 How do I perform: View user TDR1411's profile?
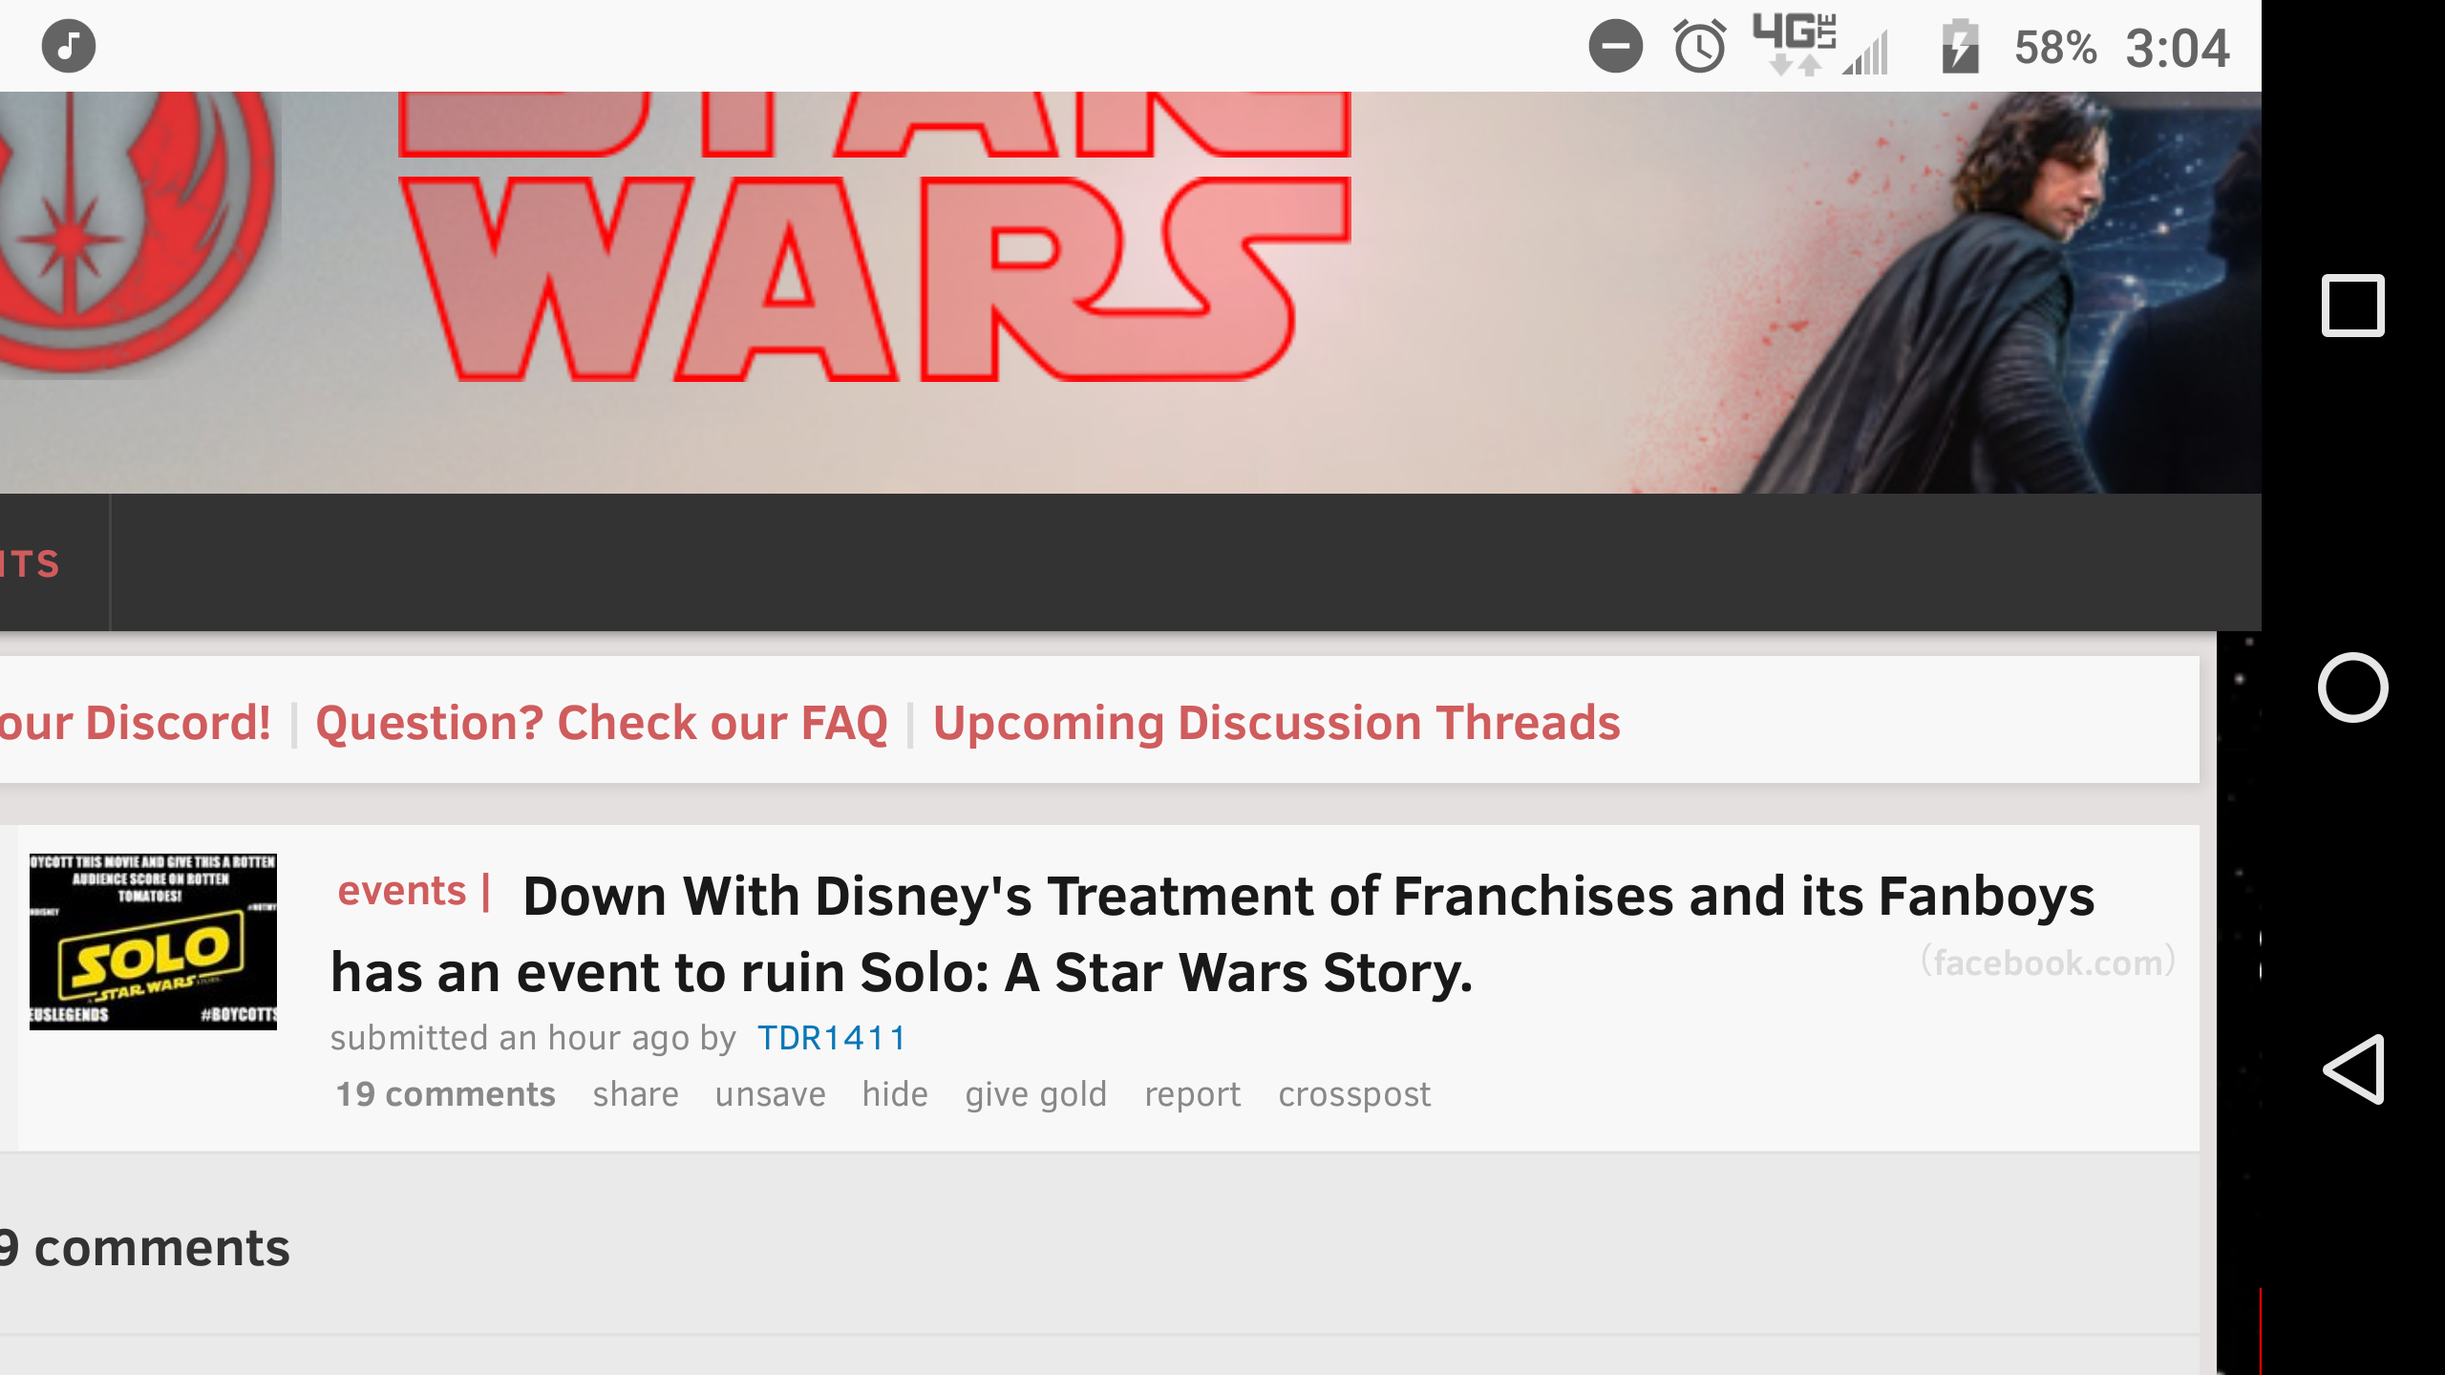831,1038
